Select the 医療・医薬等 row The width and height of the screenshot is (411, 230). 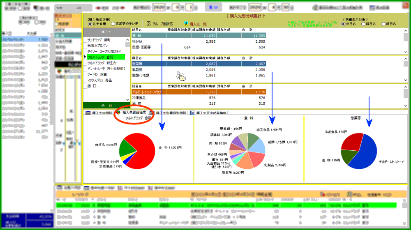tap(199, 47)
